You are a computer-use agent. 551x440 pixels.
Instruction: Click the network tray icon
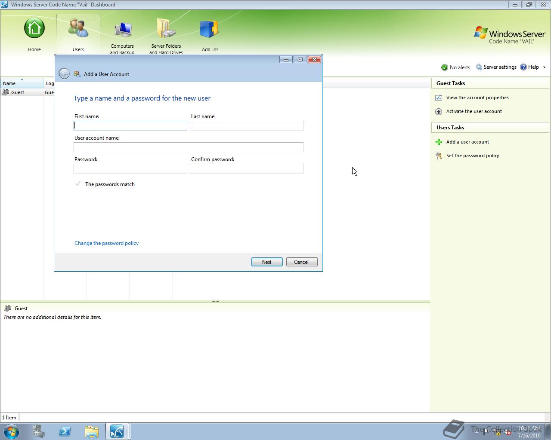[497, 432]
